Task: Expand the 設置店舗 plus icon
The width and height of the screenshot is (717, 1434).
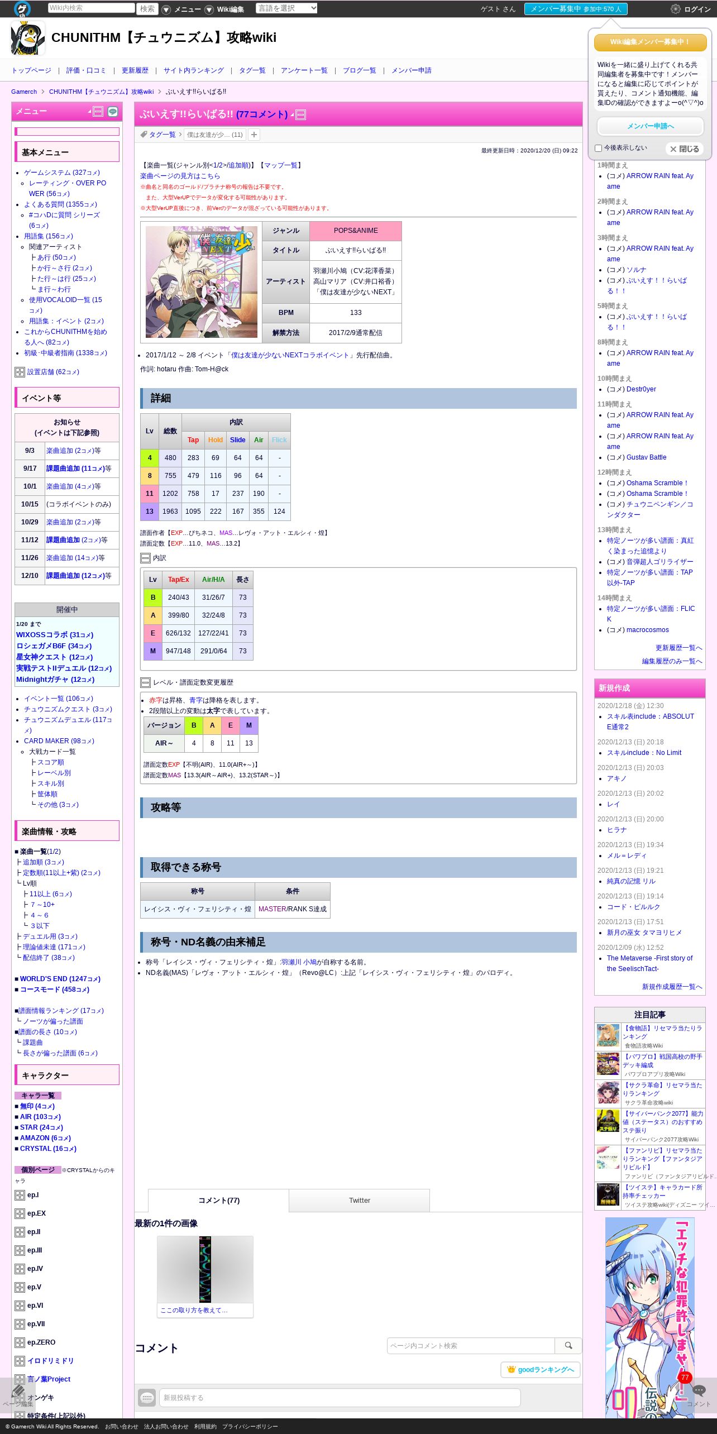Action: click(x=20, y=372)
